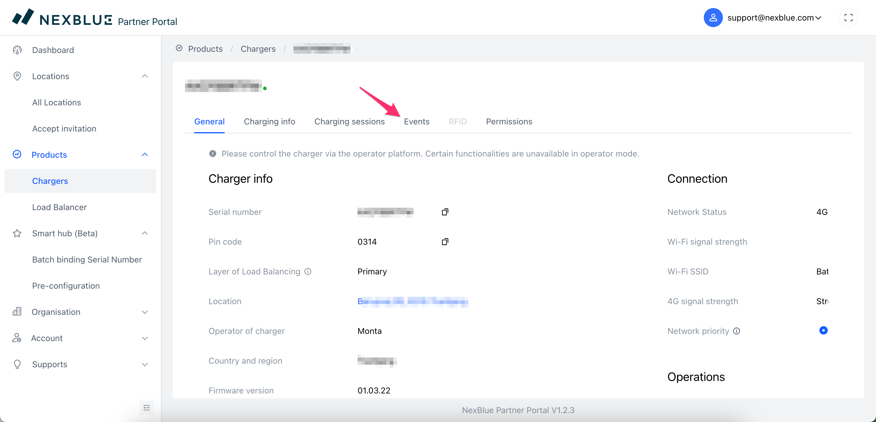Click the user avatar icon

(713, 18)
